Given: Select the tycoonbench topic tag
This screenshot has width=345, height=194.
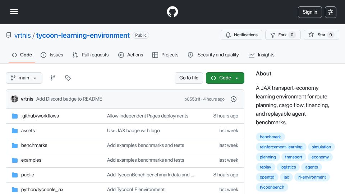Looking at the screenshot, I should point(272,188).
